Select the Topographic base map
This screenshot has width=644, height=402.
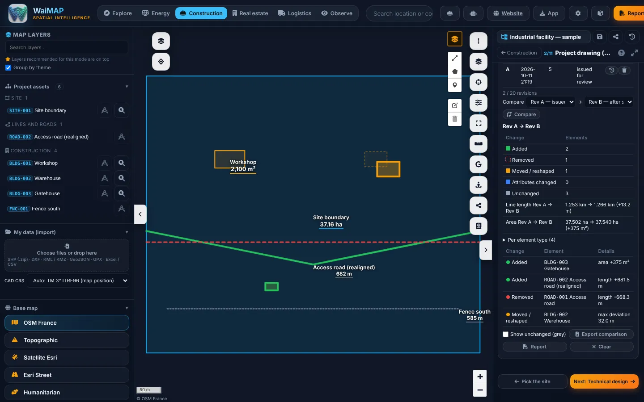pyautogui.click(x=67, y=340)
